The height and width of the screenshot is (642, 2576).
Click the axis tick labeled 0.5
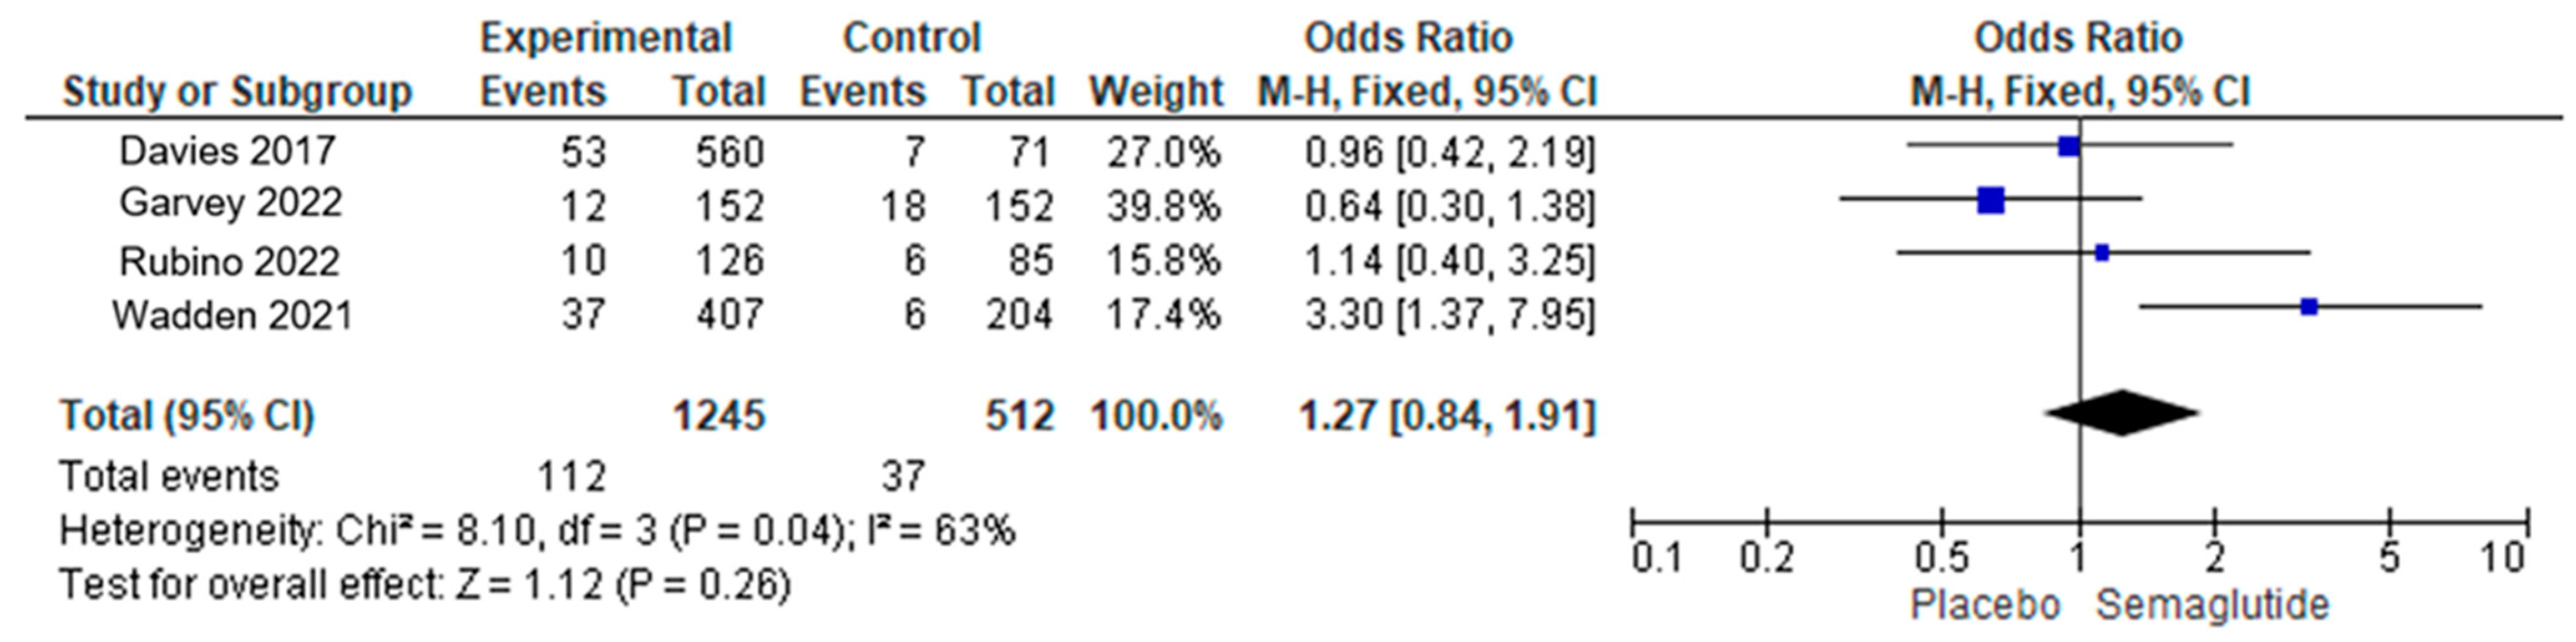coord(1942,556)
